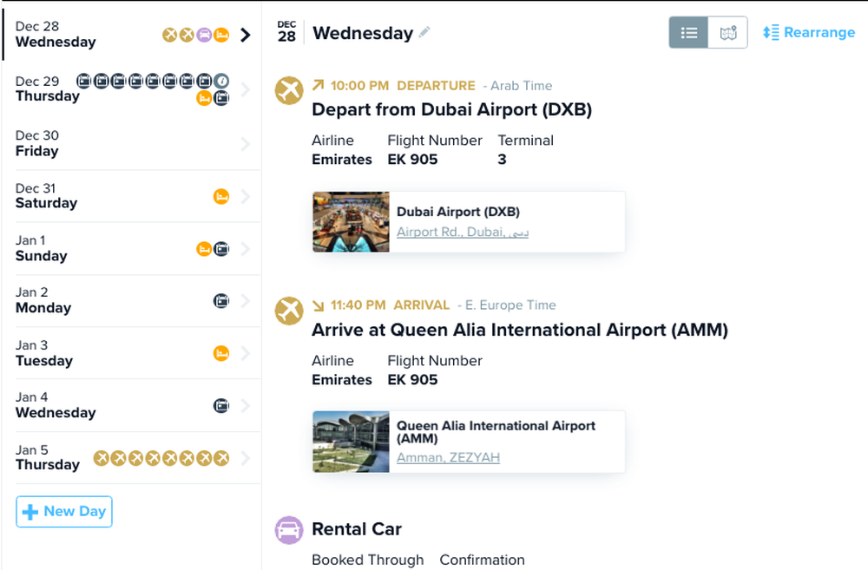Select Dec 31 Saturday in sidebar
Viewport: 868px width, 570px height.
(x=131, y=196)
